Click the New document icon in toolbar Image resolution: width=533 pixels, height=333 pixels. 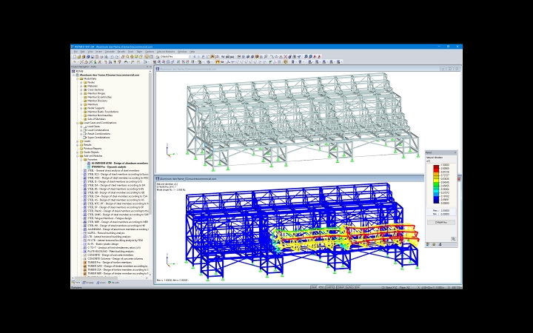point(75,57)
